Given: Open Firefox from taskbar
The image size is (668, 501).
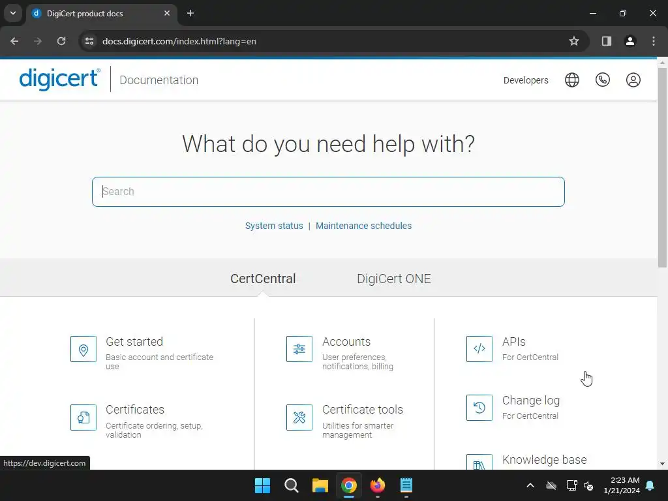Looking at the screenshot, I should (x=378, y=485).
